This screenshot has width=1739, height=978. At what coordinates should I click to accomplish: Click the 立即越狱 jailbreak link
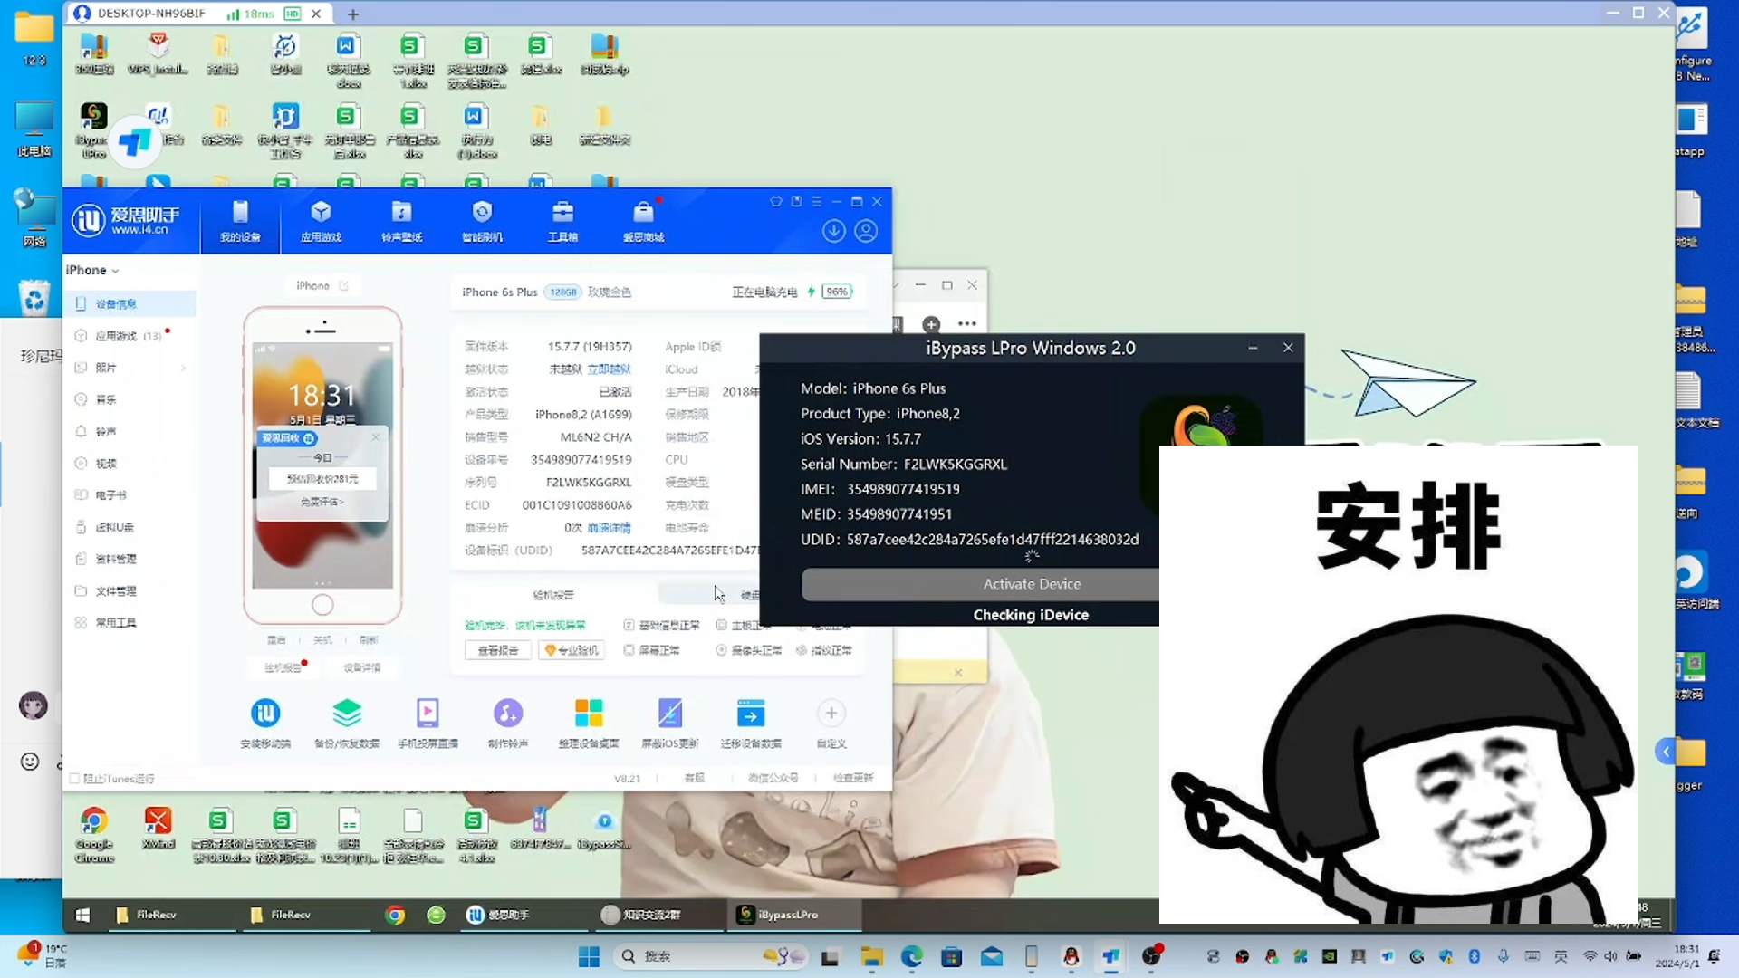[x=609, y=369]
